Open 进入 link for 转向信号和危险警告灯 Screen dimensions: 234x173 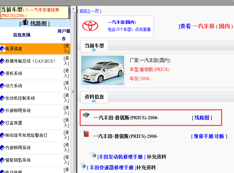(66, 135)
